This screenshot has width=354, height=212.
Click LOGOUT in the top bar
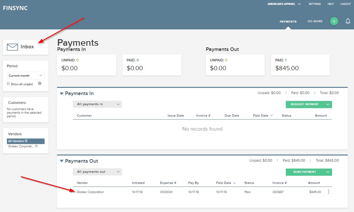coord(346,4)
